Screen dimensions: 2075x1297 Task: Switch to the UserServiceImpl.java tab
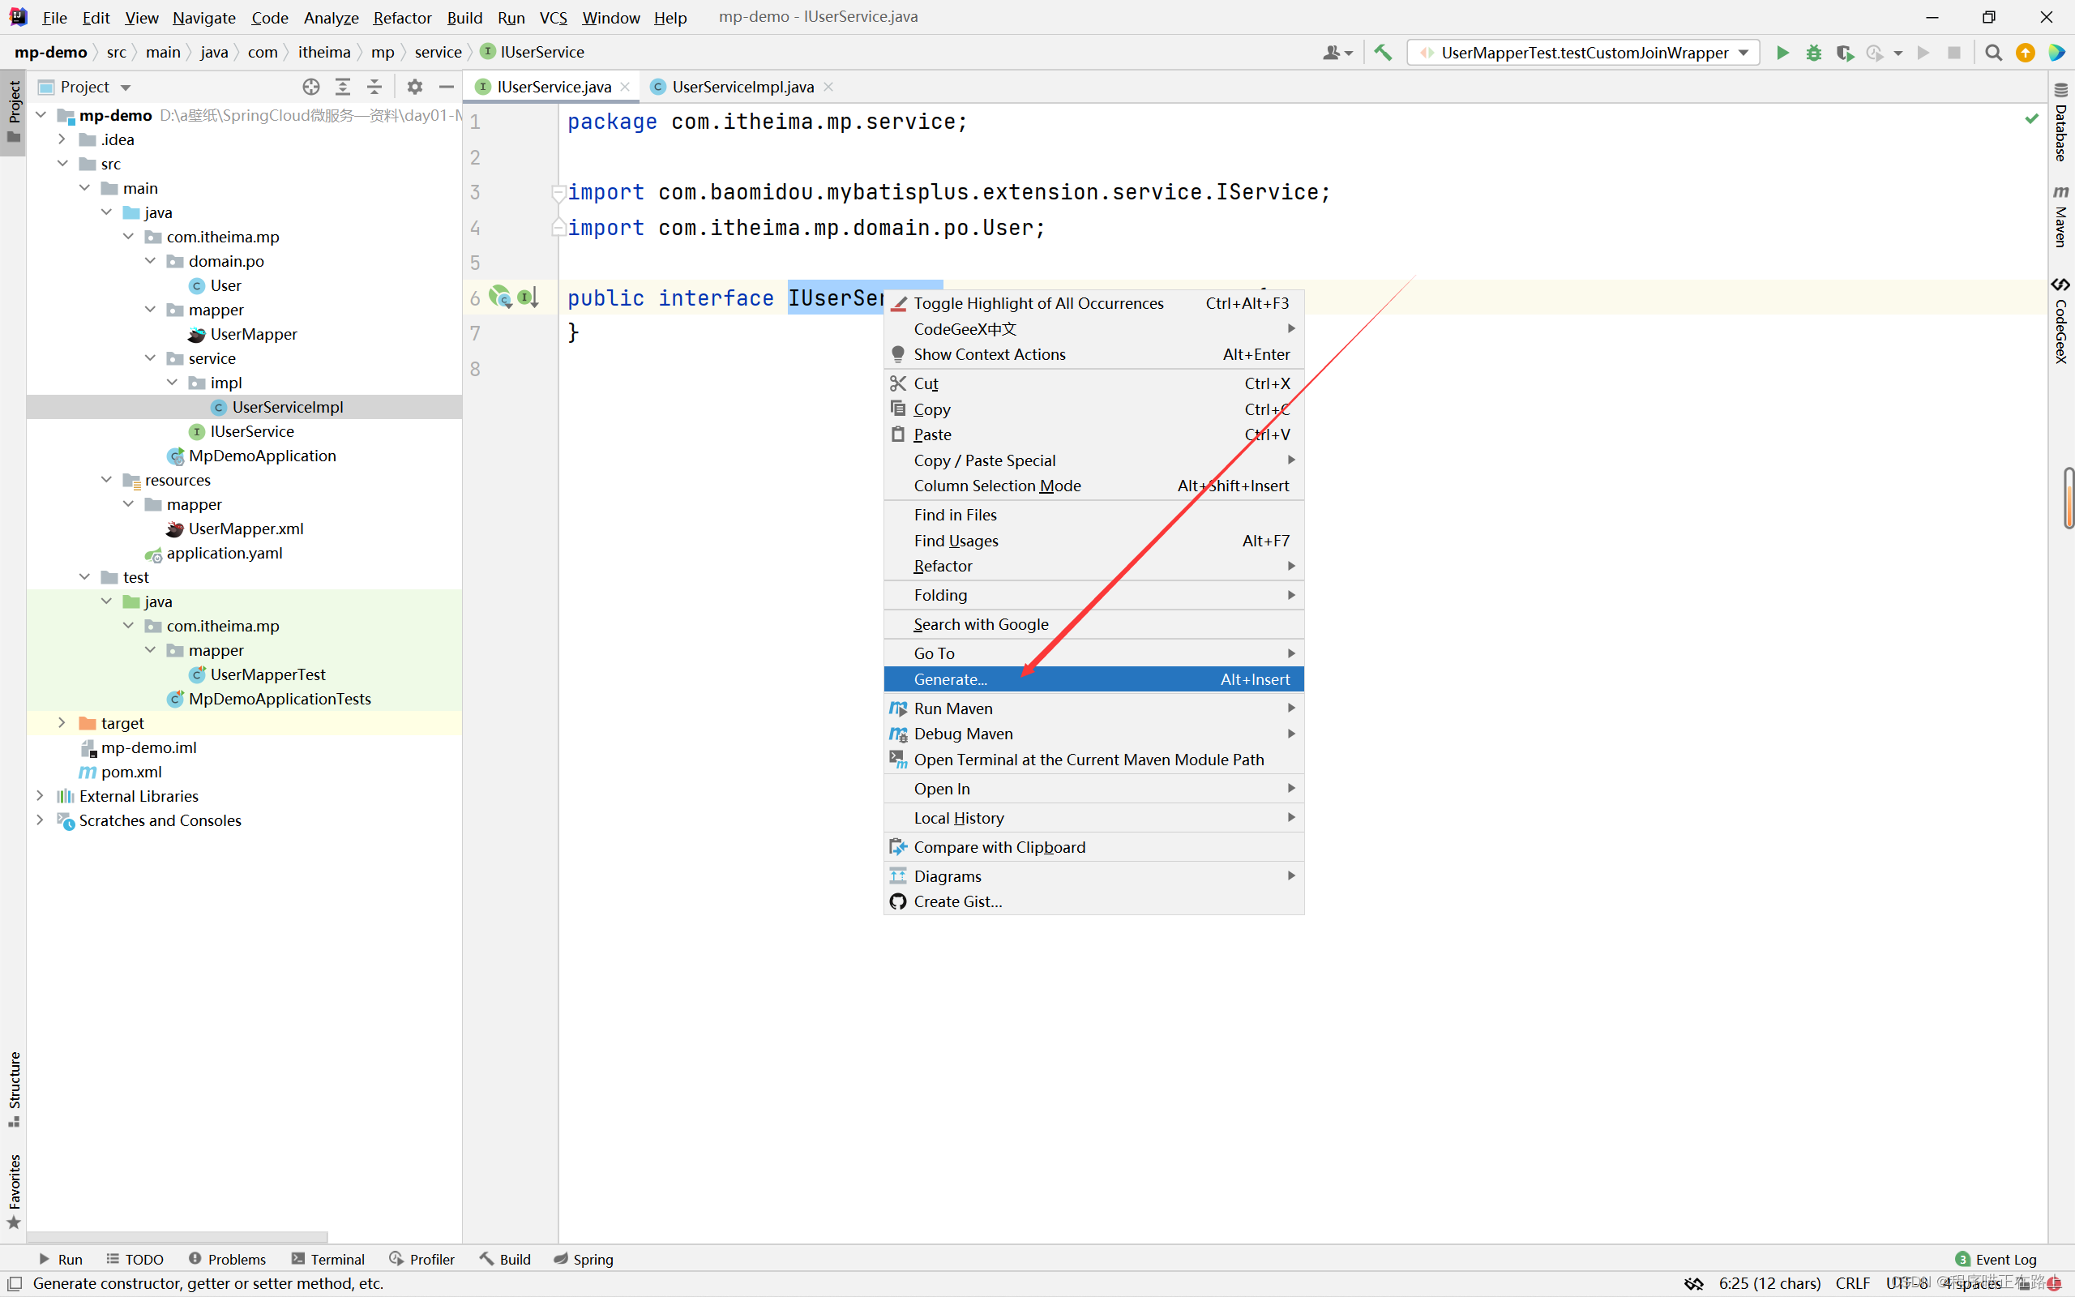[x=742, y=87]
